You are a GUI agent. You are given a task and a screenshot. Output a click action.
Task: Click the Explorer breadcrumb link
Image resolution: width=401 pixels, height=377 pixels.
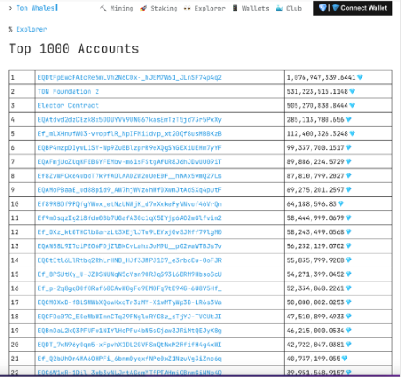coord(32,29)
